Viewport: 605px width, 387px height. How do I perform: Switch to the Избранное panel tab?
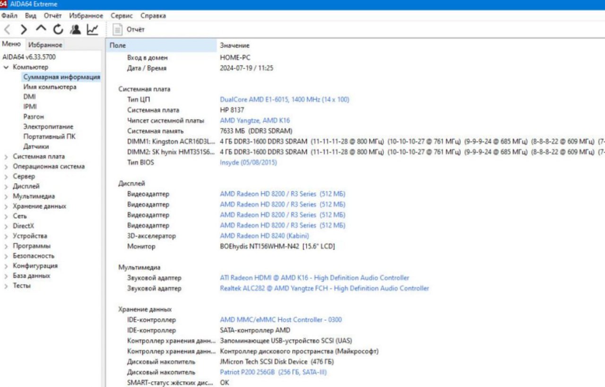coord(45,45)
